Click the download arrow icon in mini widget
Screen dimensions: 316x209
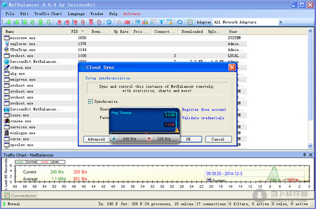(x=114, y=139)
